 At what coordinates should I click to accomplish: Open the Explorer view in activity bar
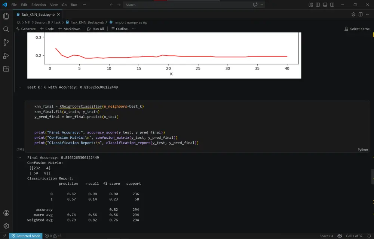tap(6, 16)
